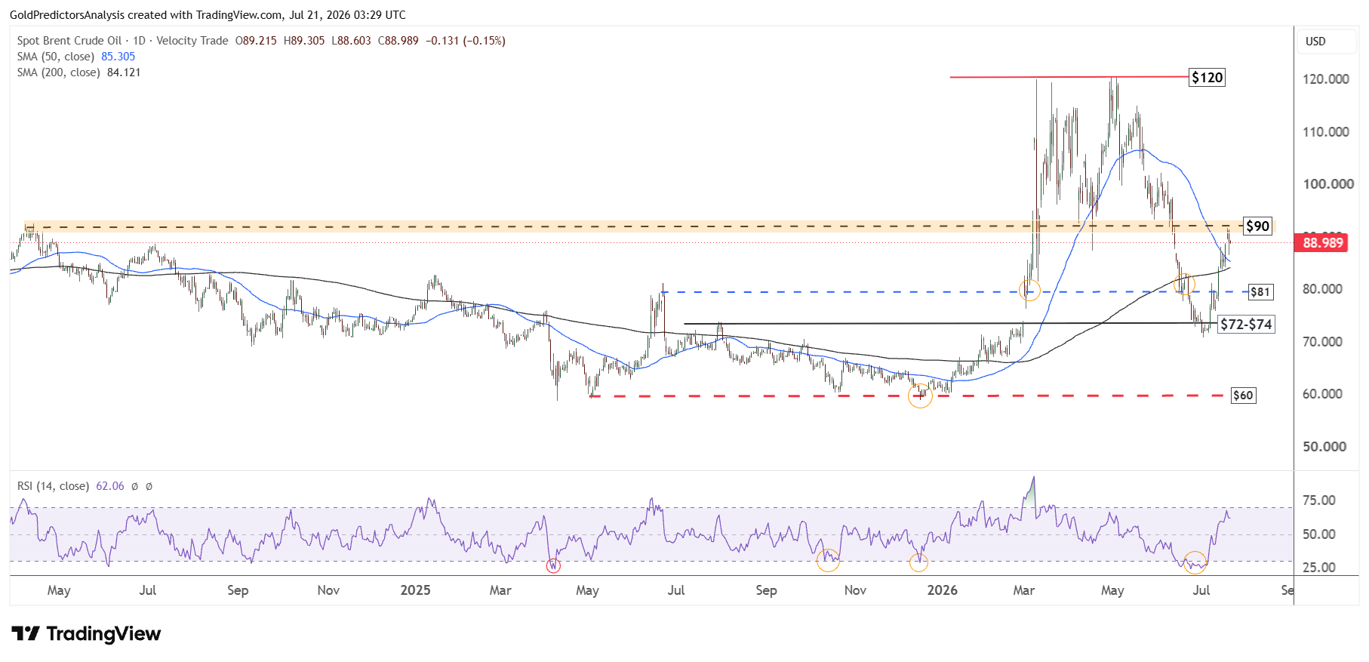Select the SMA (200, close) legend
This screenshot has width=1369, height=662.
point(59,72)
